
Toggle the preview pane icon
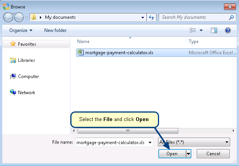[x=214, y=30]
